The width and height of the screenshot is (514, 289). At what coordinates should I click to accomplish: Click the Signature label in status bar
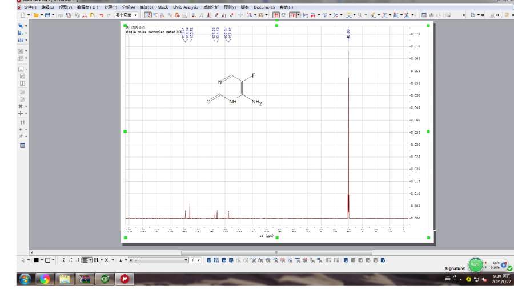456,268
